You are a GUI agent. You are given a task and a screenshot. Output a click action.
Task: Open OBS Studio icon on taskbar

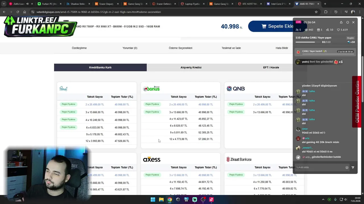[x=203, y=199]
